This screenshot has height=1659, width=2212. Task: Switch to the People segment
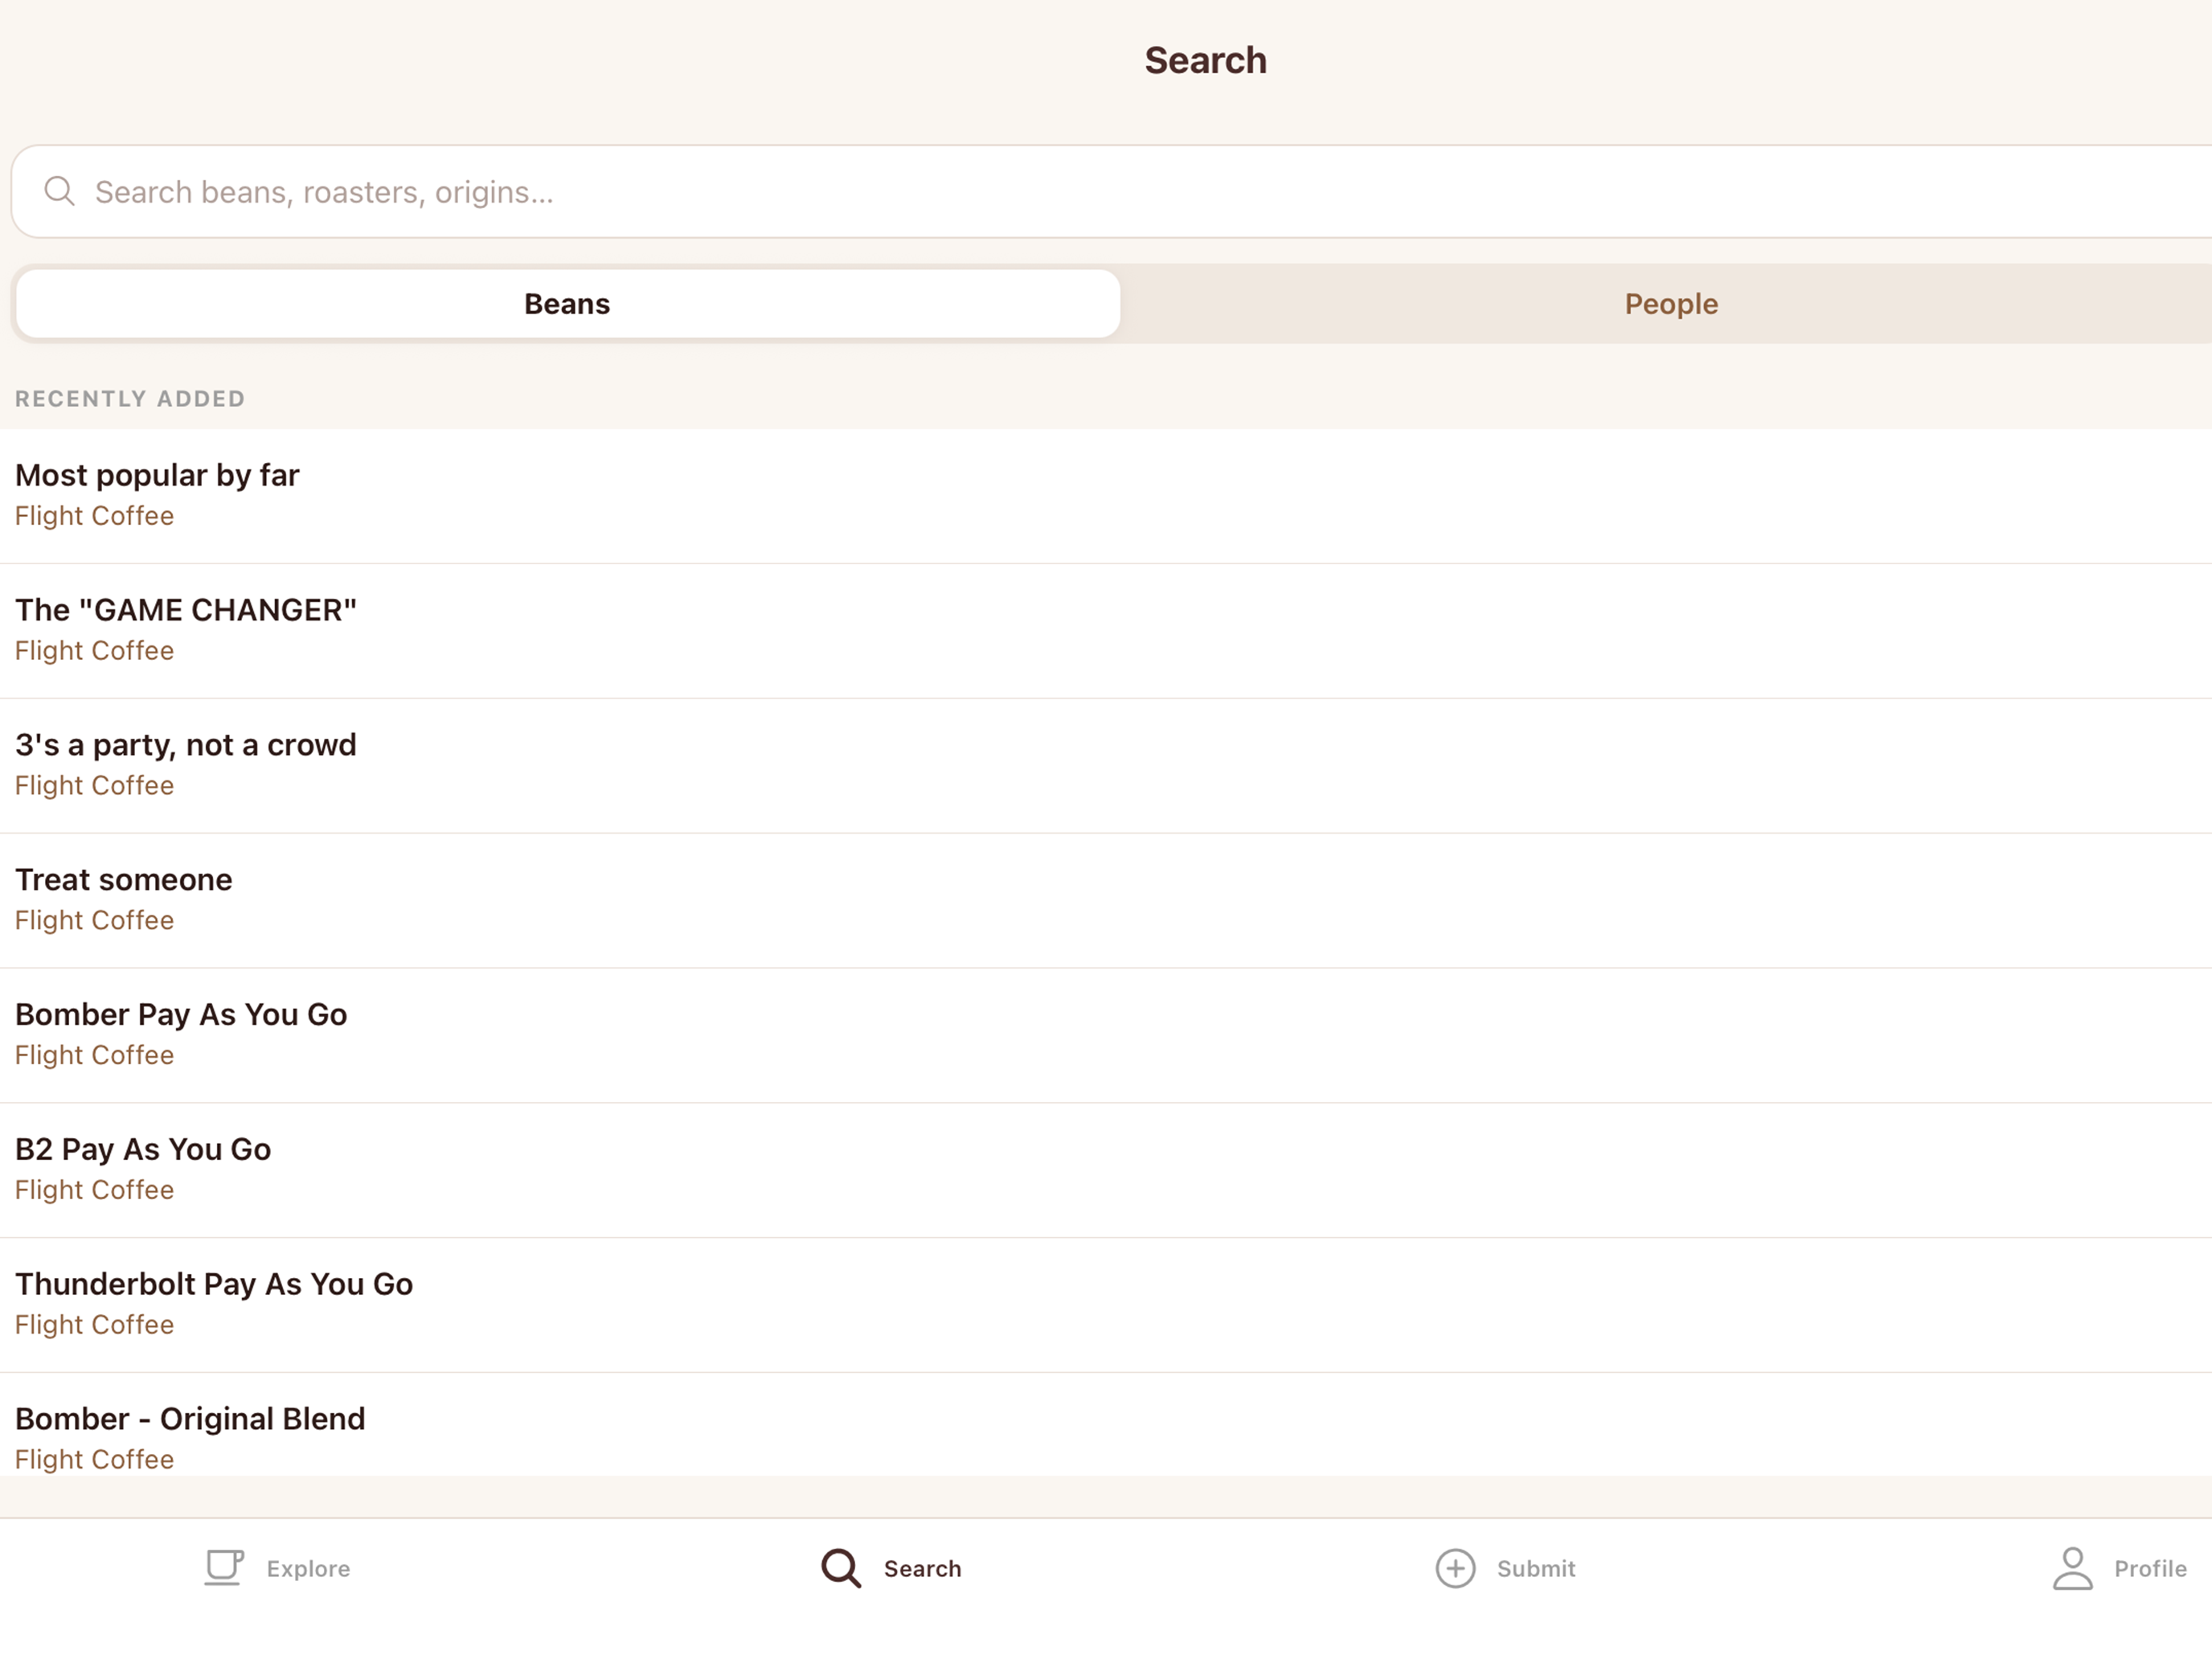pos(1670,304)
